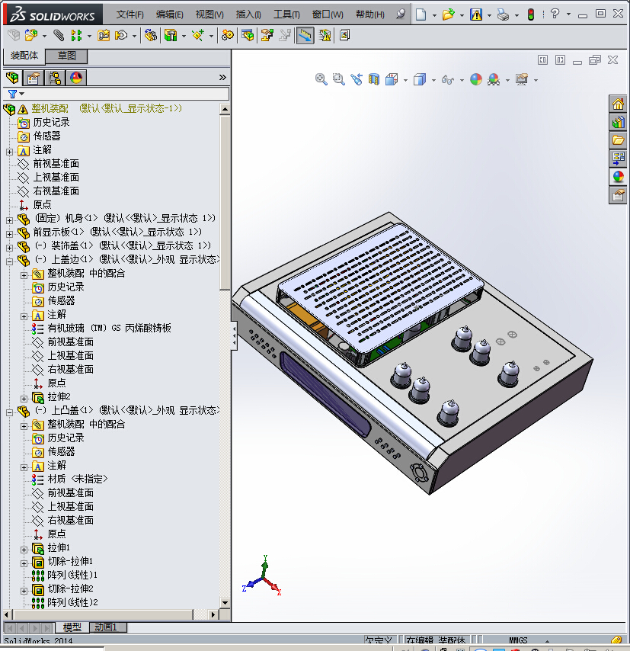Click Show Hidden Components icon
Screen dimensions: 630x651
151,36
